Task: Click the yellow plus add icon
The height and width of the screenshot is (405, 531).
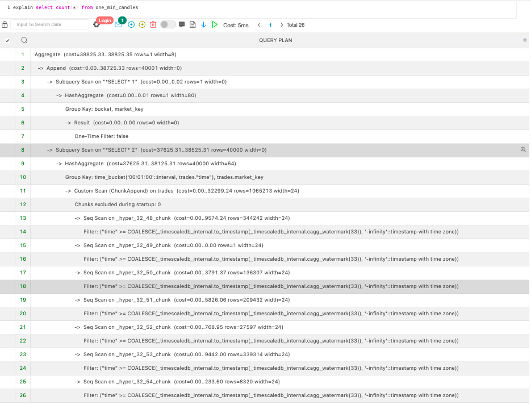Action: 143,25
